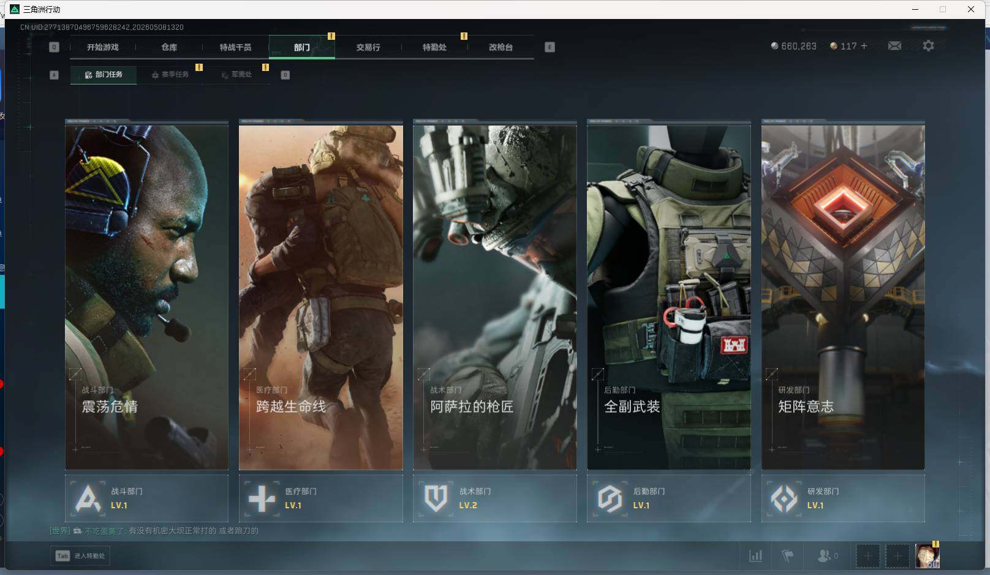Open the 特战干员 tab
This screenshot has width=990, height=575.
point(235,47)
